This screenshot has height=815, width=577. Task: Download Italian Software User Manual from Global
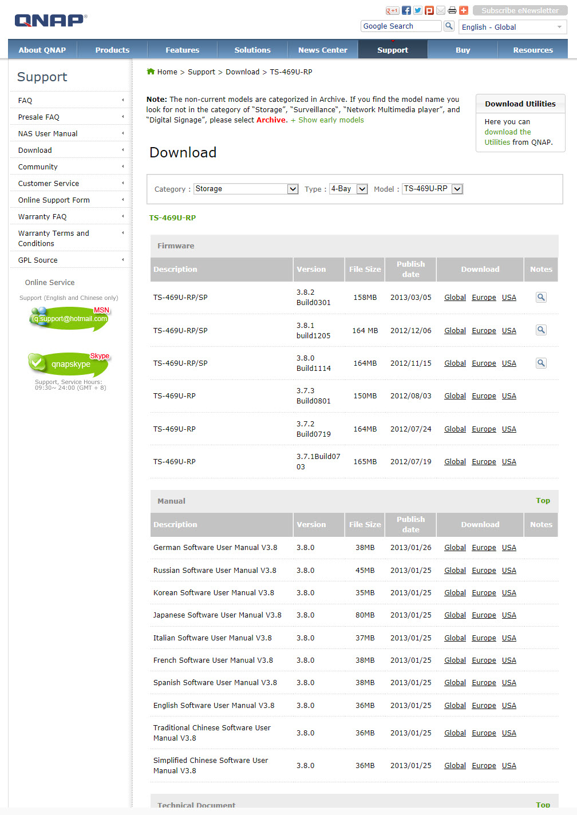(x=455, y=638)
